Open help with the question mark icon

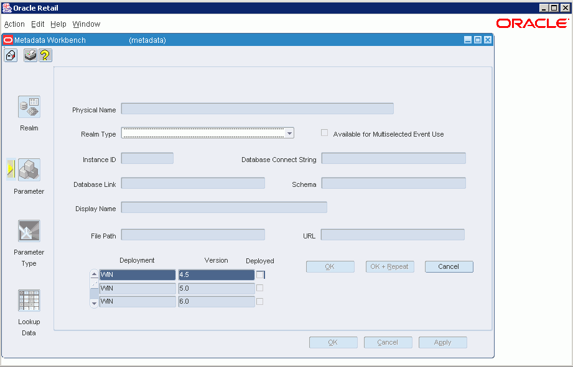pos(45,55)
